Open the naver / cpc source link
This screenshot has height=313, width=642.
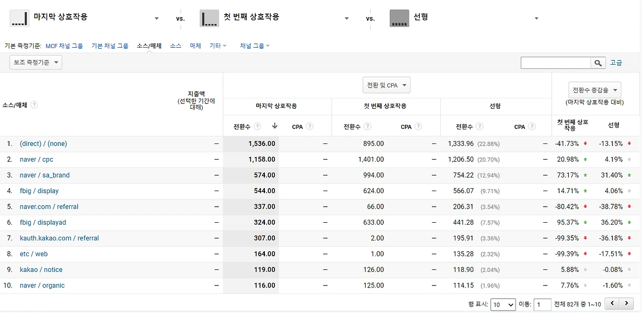click(x=37, y=160)
